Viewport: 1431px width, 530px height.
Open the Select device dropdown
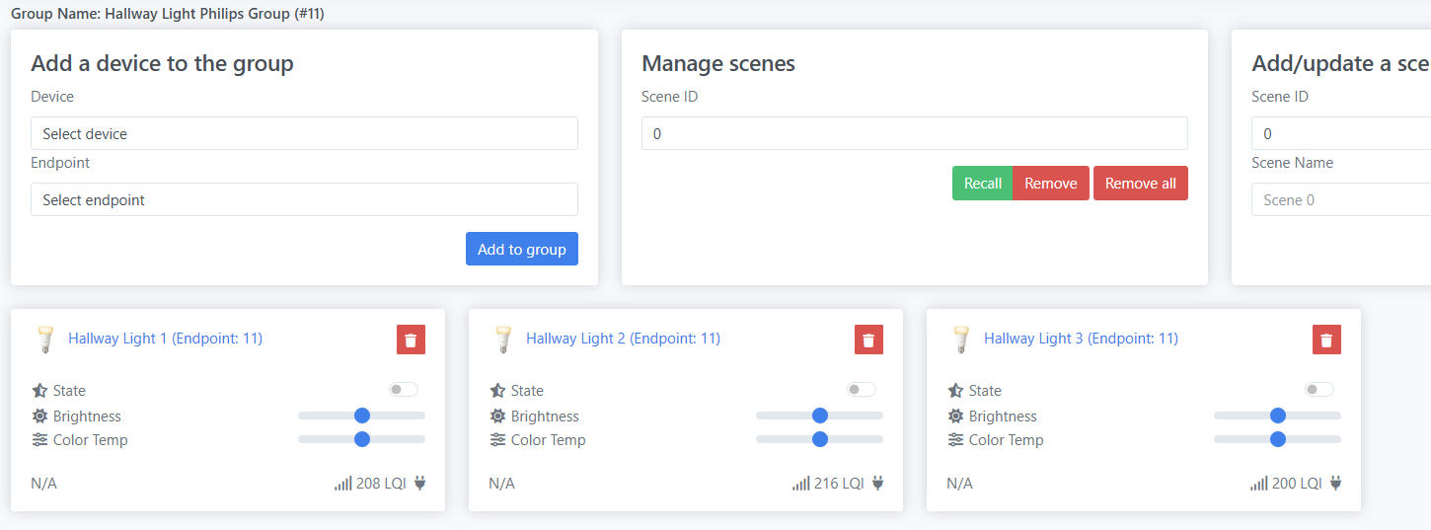(x=304, y=133)
